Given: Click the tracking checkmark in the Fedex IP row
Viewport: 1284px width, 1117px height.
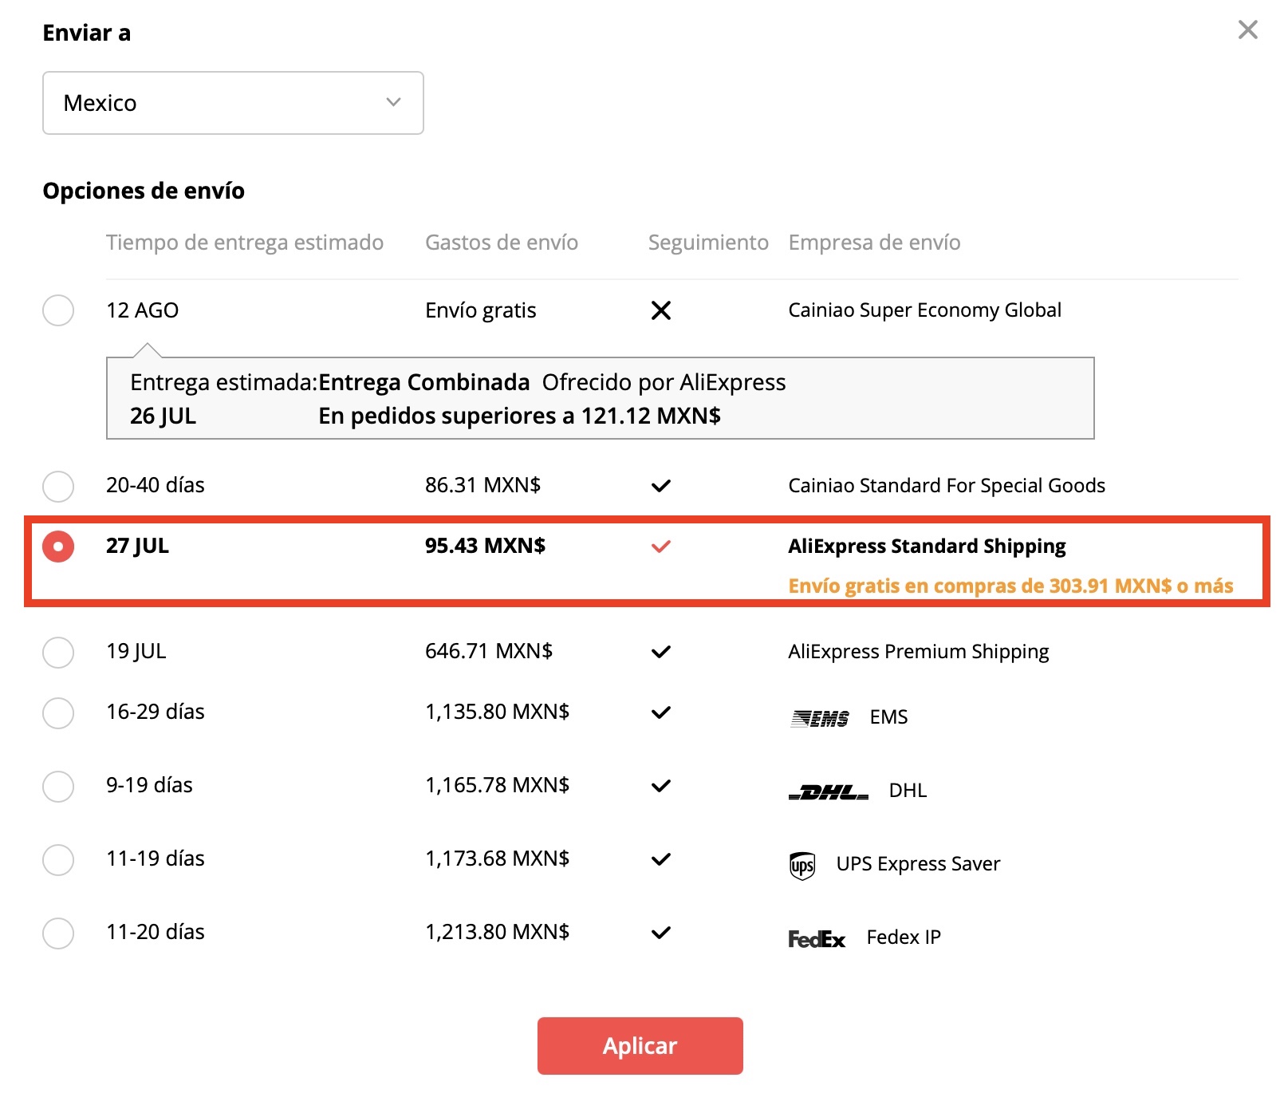Looking at the screenshot, I should click(x=661, y=933).
